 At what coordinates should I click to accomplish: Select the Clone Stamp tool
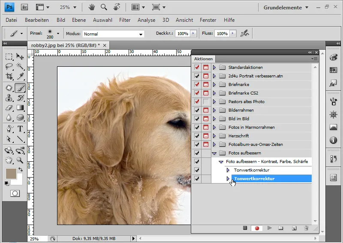(x=9, y=98)
